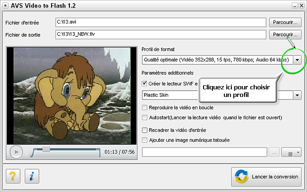307x192 pixels.
Task: Click the Paramètres additionnels label
Action: pyautogui.click(x=168, y=73)
